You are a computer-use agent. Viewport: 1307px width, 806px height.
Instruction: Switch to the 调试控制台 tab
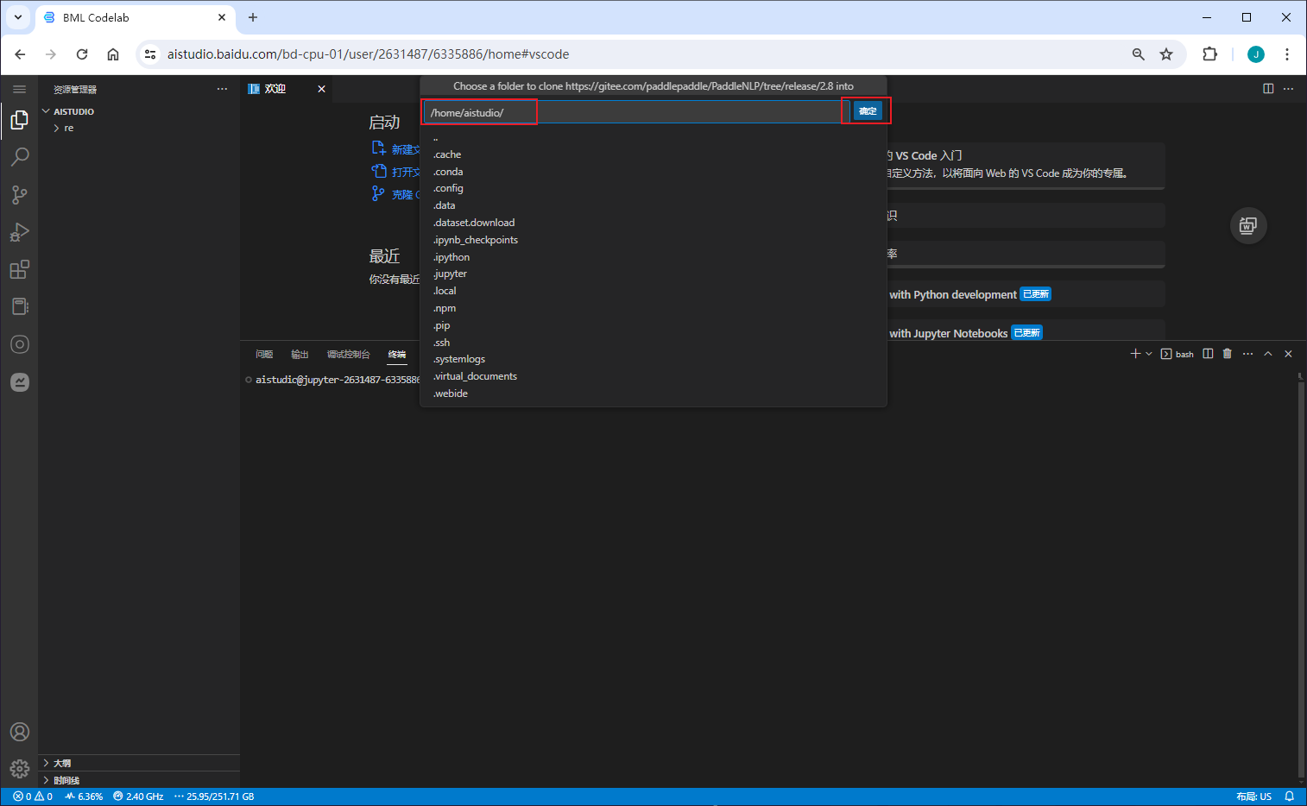(348, 354)
